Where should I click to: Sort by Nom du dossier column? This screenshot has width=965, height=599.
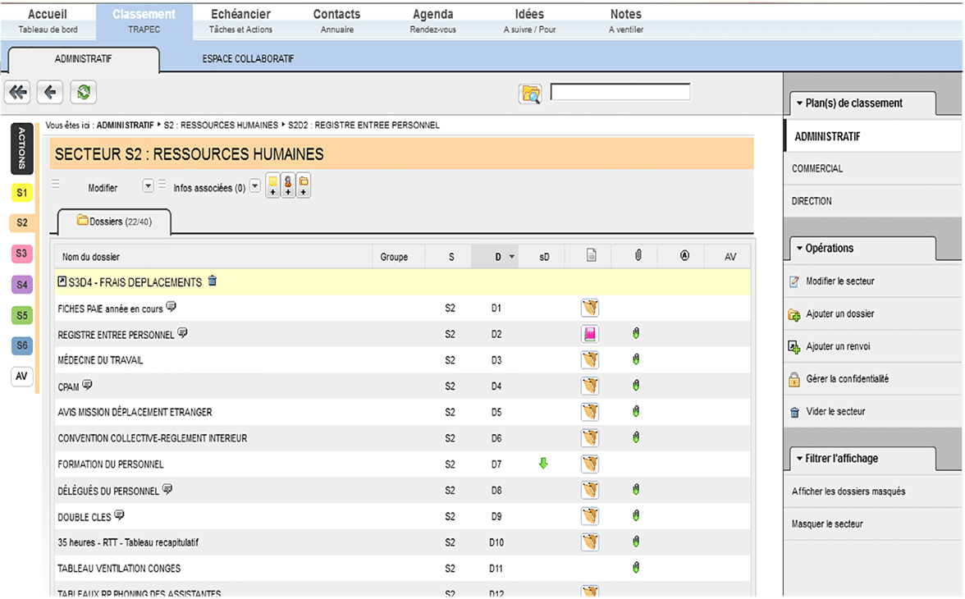(x=90, y=257)
